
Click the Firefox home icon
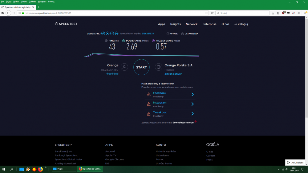click(278, 13)
